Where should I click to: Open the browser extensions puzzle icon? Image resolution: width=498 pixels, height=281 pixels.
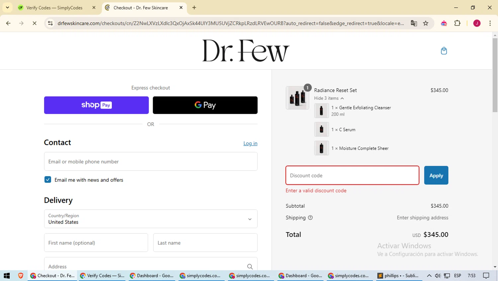457,23
